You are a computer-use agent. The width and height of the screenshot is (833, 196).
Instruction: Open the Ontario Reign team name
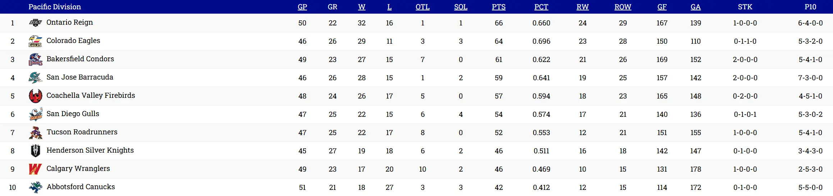(70, 22)
